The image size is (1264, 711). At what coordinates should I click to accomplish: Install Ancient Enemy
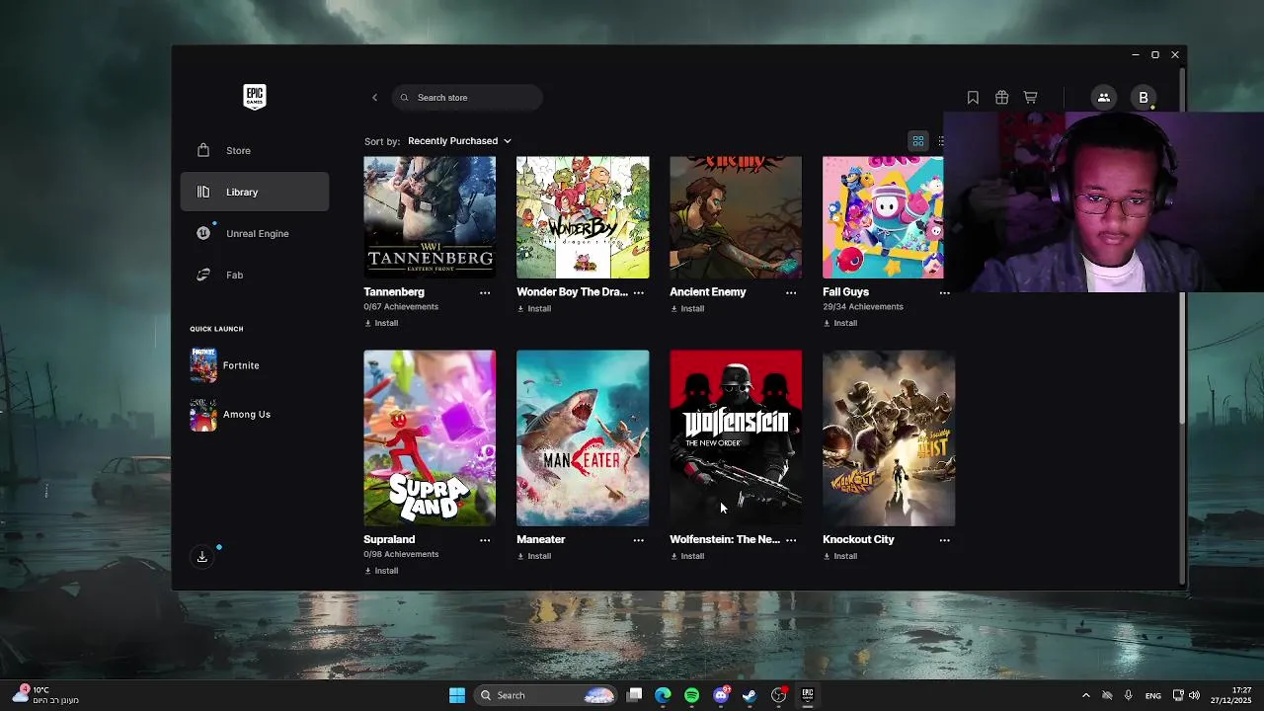pos(687,308)
